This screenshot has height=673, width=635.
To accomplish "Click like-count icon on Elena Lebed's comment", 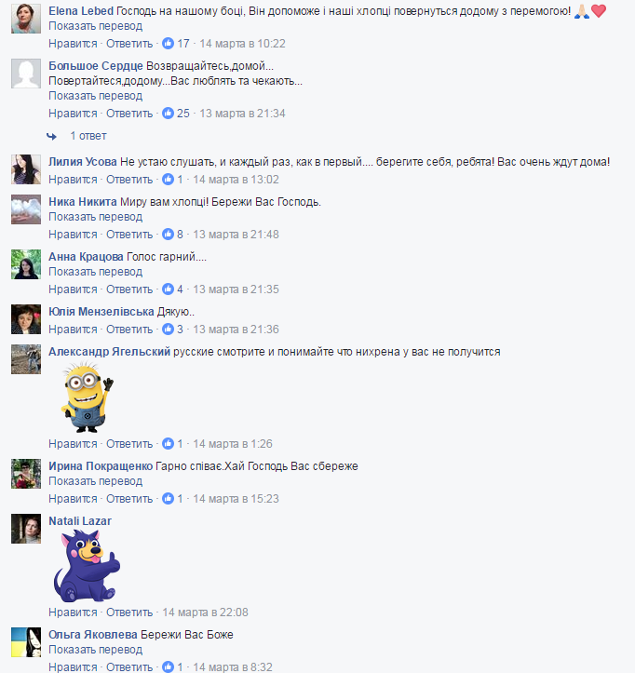I will [168, 44].
